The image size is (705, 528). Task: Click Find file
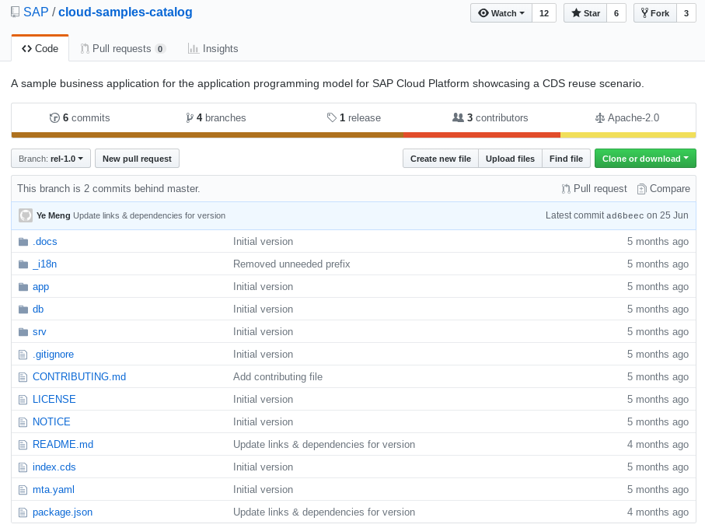pos(566,159)
